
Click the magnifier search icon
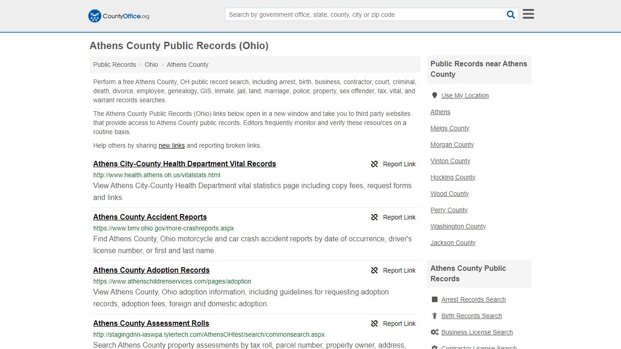tap(511, 15)
